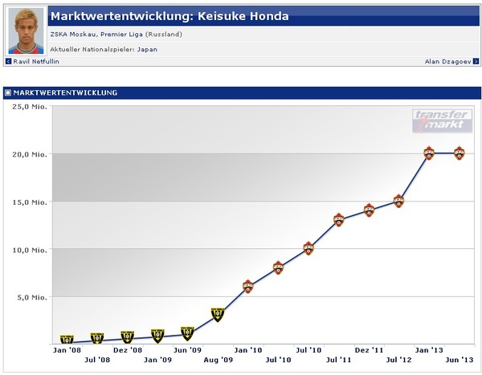Select the Dez '11 CSKA crest marker

(x=369, y=210)
